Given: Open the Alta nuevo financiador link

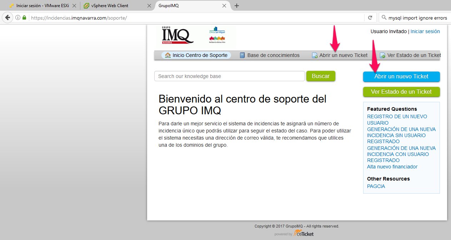Looking at the screenshot, I should point(392,167).
